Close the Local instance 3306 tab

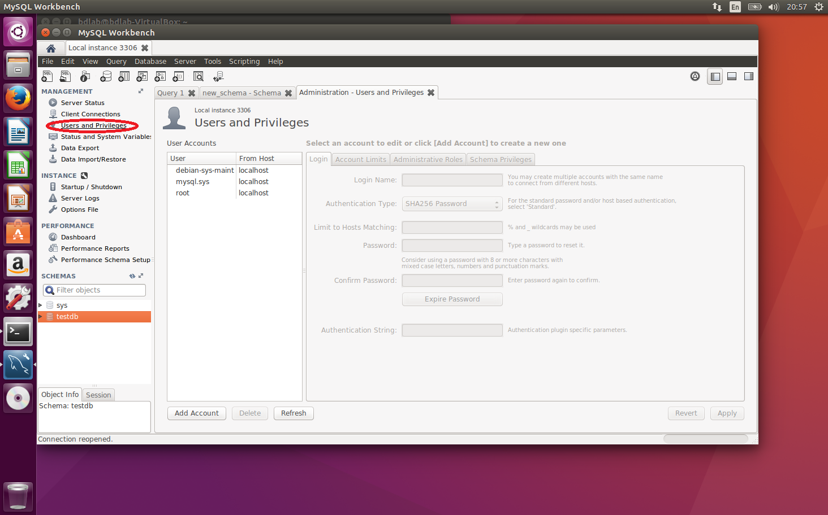pos(145,48)
